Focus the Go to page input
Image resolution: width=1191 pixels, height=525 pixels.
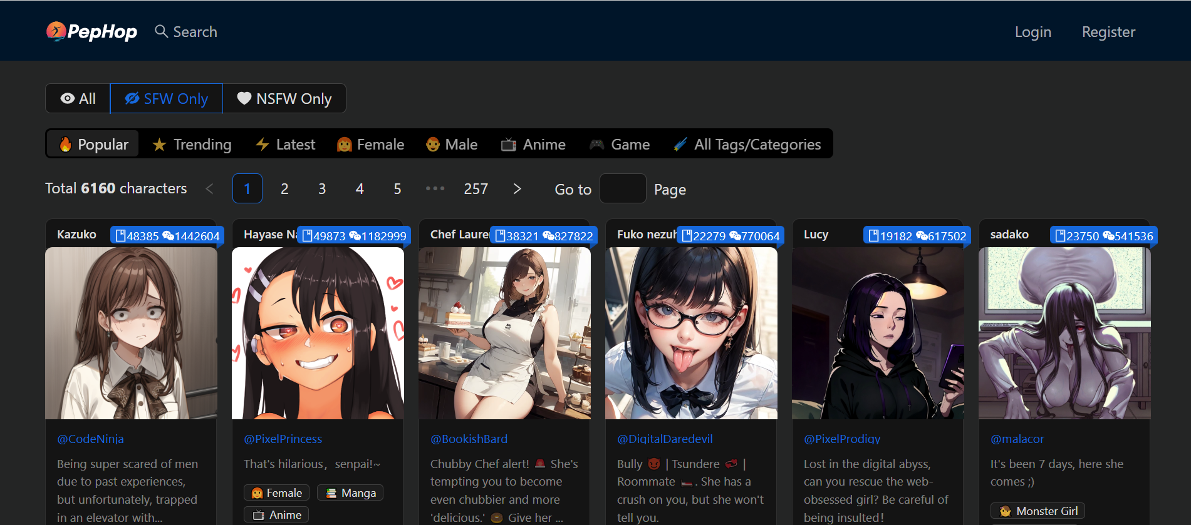pos(623,188)
